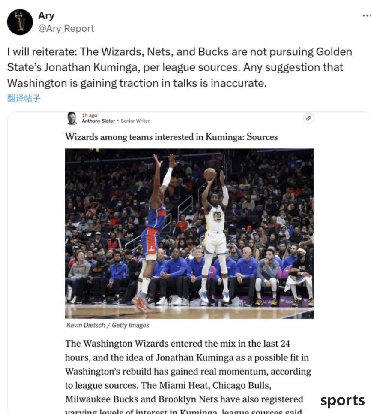The image size is (371, 414).
Task: Open the three-dot more options menu
Action: [x=367, y=15]
